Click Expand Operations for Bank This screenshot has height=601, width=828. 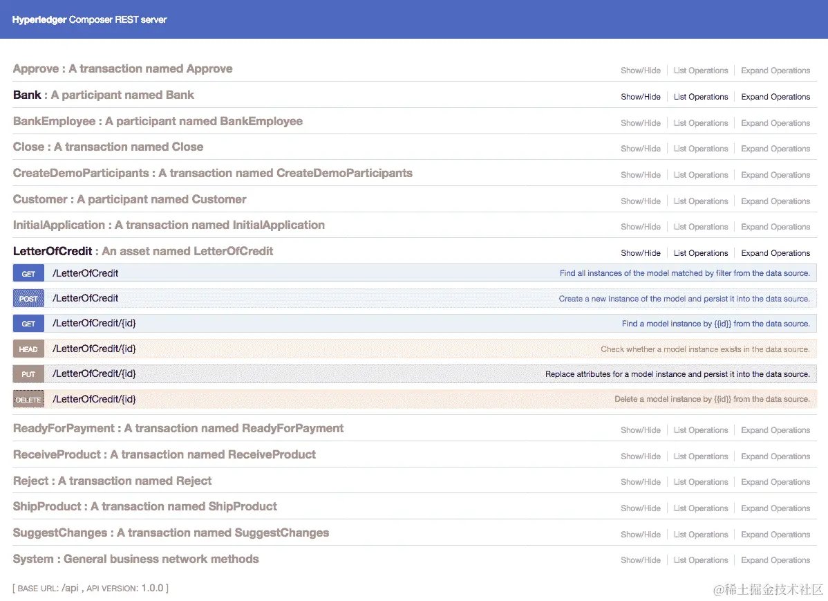(x=775, y=97)
